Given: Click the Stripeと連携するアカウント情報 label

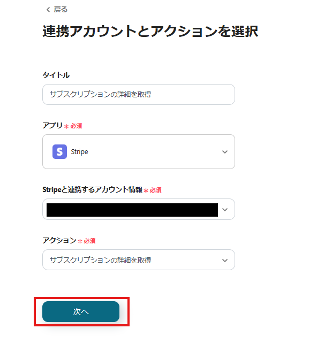Looking at the screenshot, I should tap(92, 189).
